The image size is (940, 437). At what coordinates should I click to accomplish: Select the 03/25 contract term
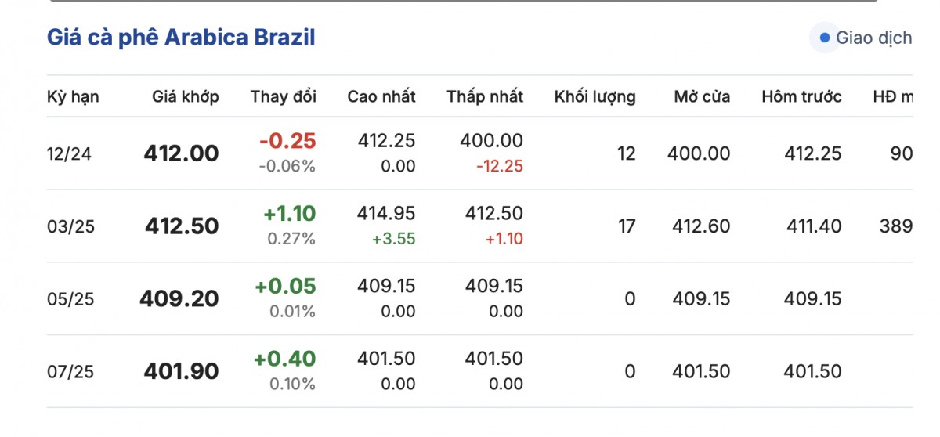point(69,227)
